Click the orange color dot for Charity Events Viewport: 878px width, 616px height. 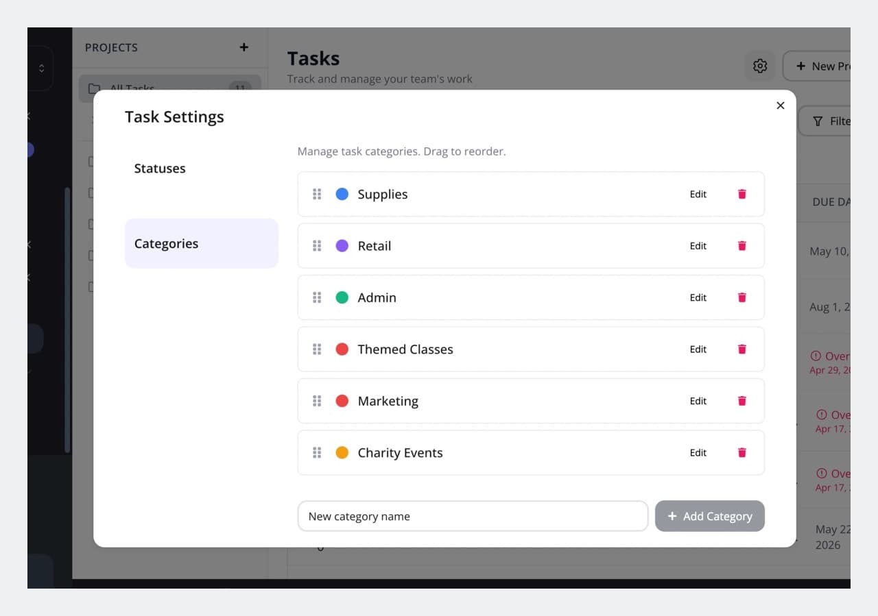point(342,453)
